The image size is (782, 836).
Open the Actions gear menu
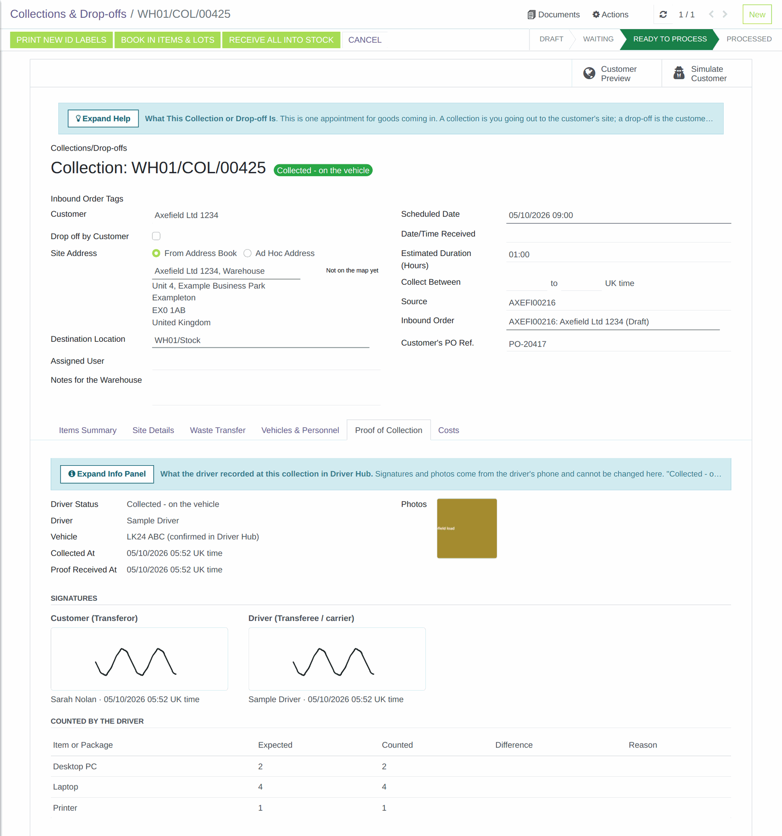coord(610,14)
